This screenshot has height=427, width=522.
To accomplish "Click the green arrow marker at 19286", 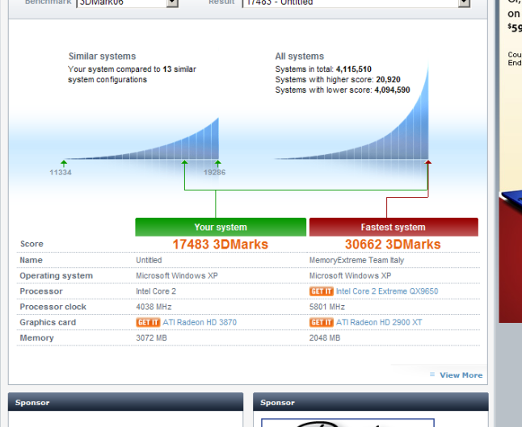I will point(217,163).
